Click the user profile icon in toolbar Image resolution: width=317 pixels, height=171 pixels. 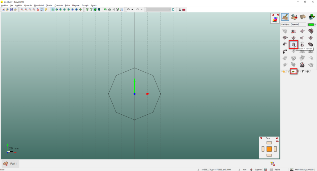[x=180, y=10]
